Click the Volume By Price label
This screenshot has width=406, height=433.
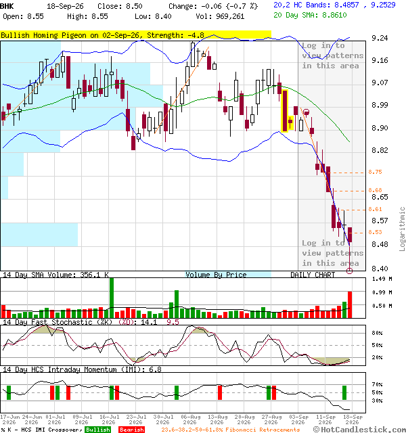click(x=216, y=275)
